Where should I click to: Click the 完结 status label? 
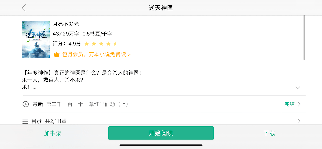click(x=289, y=104)
